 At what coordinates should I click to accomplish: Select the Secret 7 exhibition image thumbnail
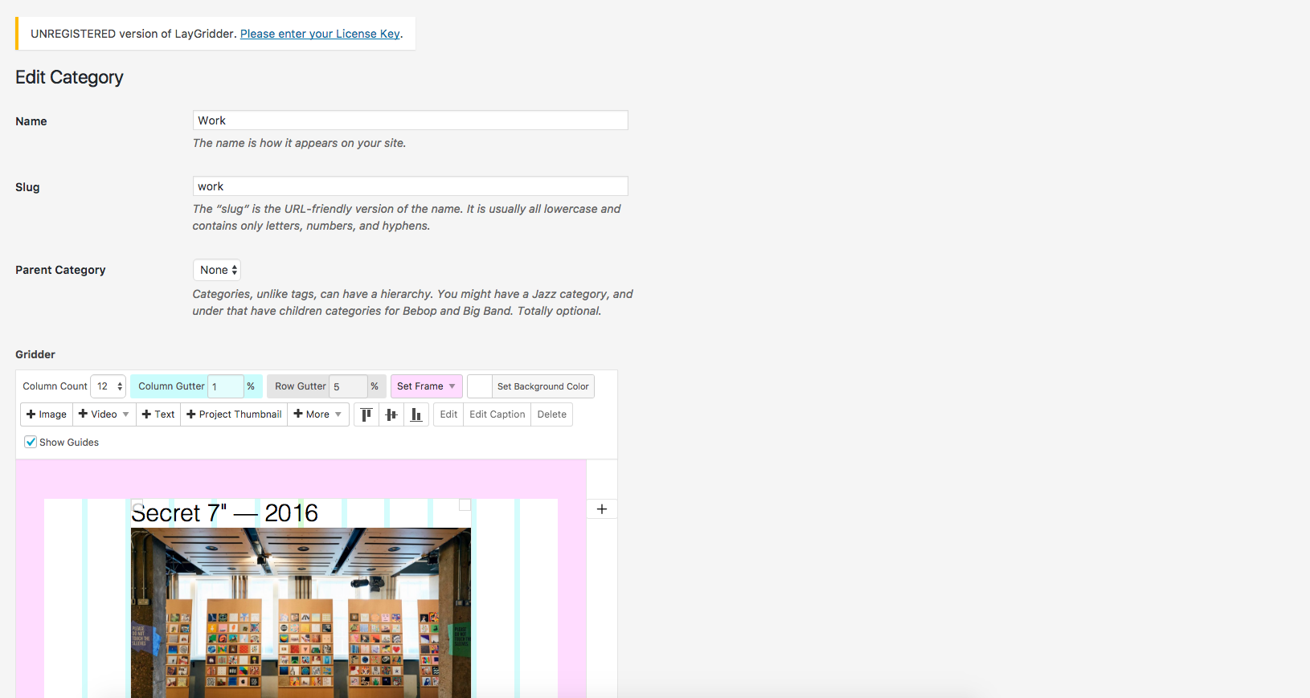click(301, 612)
